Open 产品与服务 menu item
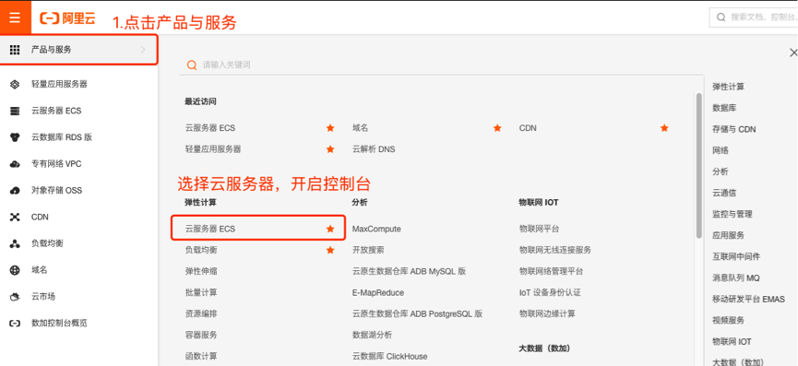Image resolution: width=798 pixels, height=366 pixels. point(79,49)
